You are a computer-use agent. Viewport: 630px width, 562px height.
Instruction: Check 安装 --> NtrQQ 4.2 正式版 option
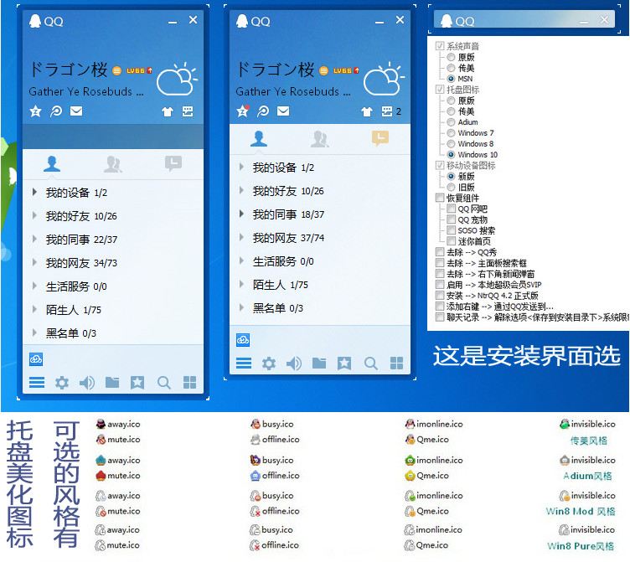pos(440,296)
